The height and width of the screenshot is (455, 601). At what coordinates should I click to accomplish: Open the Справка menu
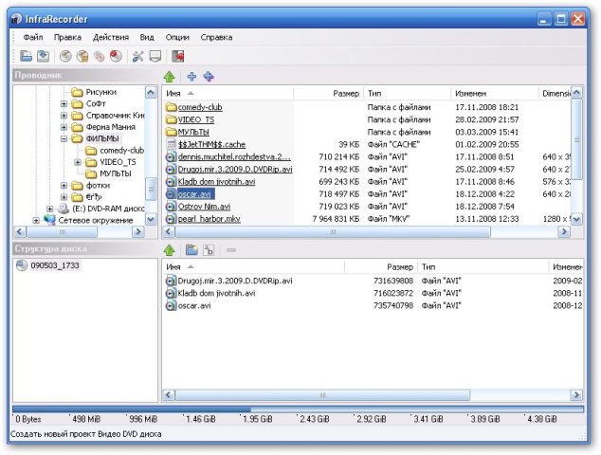tap(216, 37)
